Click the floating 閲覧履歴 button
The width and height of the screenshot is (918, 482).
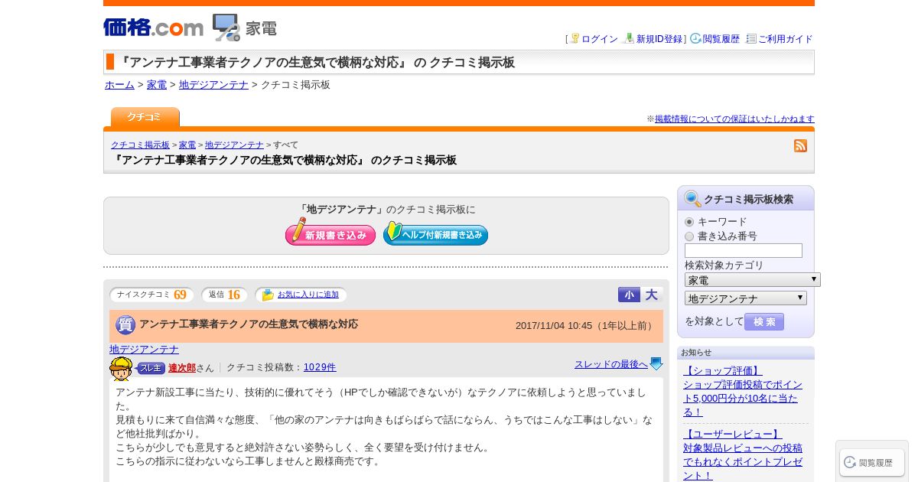click(x=872, y=462)
